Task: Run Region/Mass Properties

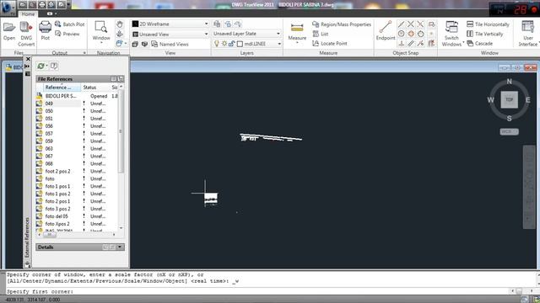Action: 342,24
